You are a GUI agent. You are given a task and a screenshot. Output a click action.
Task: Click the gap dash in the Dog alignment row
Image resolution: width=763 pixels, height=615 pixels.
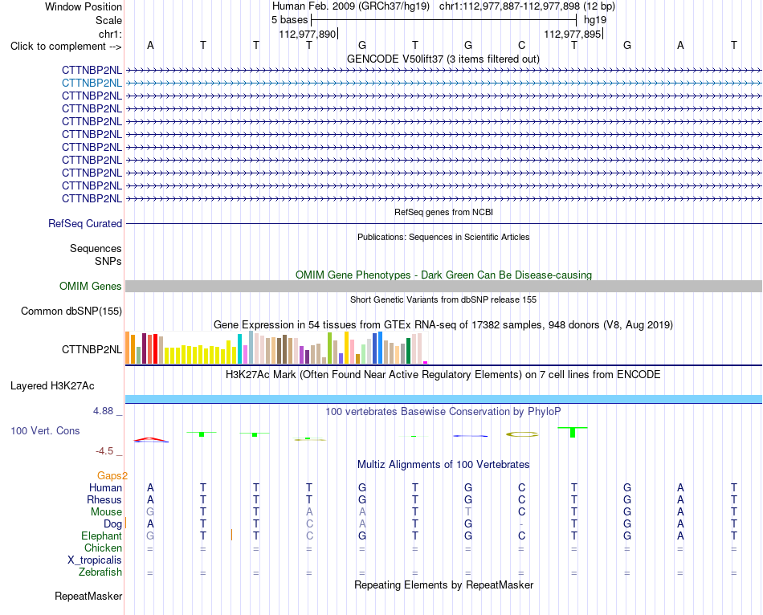click(x=521, y=524)
